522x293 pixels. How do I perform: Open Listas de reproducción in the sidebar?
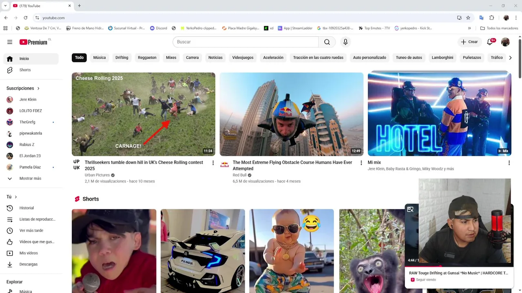[31, 219]
